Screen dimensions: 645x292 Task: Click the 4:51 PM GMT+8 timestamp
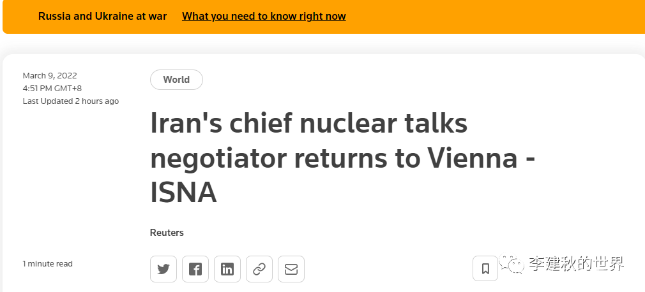52,89
